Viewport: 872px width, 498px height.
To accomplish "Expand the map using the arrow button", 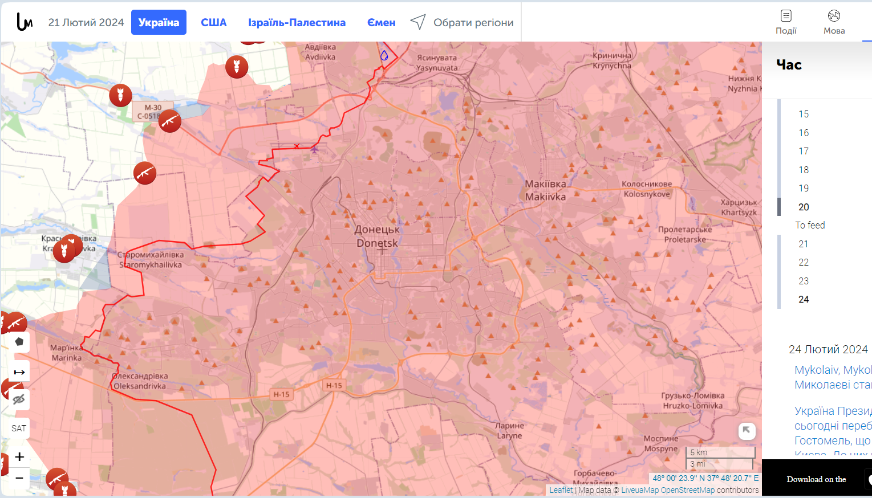I will [747, 431].
